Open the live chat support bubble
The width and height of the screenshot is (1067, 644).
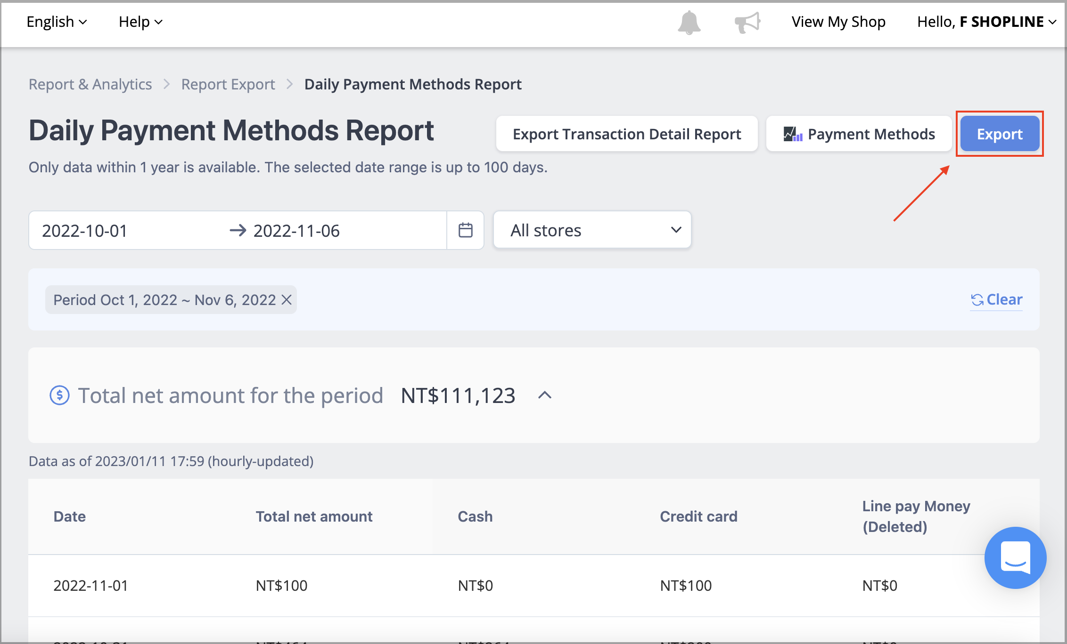(1015, 557)
